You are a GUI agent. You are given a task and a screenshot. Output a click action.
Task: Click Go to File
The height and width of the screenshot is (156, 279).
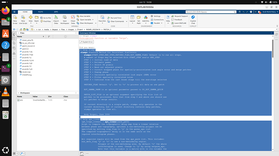coord(46,18)
